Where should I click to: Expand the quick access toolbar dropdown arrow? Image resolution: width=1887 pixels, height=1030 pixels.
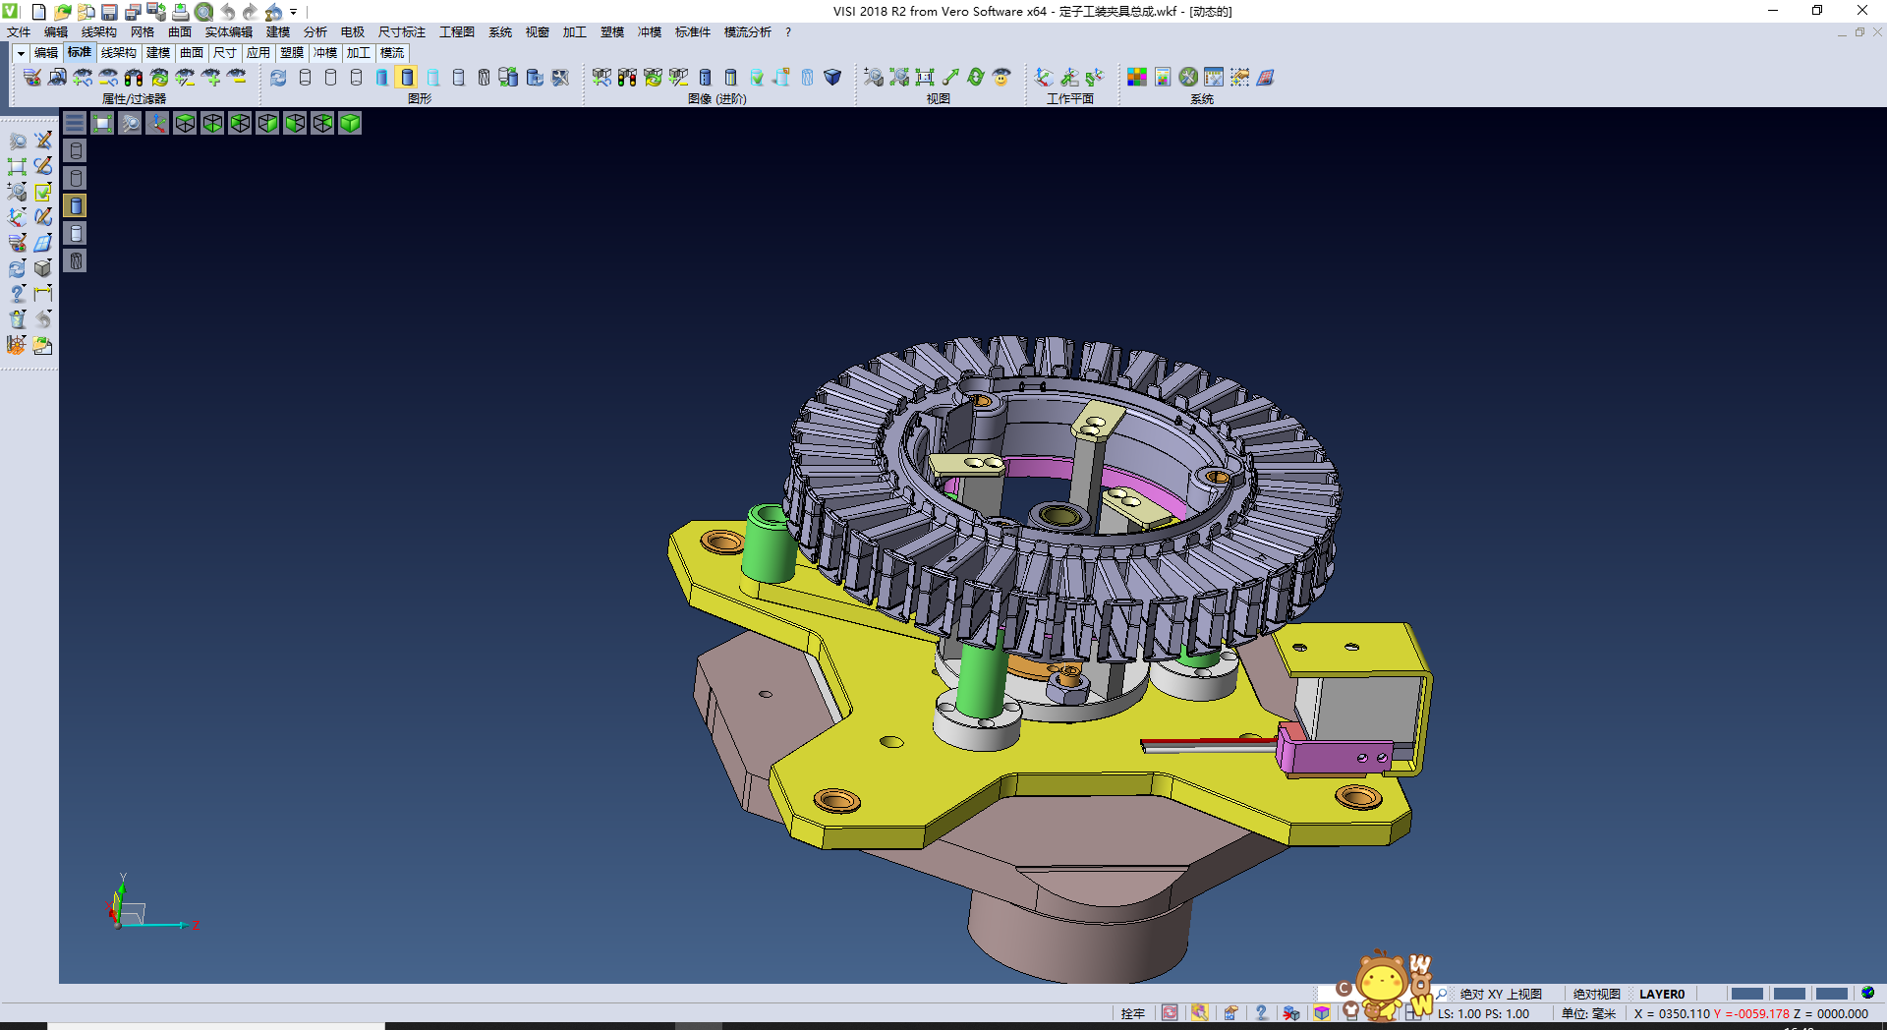point(294,12)
